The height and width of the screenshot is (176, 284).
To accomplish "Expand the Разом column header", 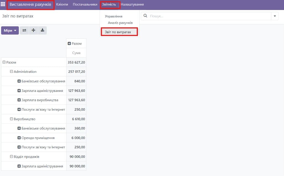I will click(69, 43).
